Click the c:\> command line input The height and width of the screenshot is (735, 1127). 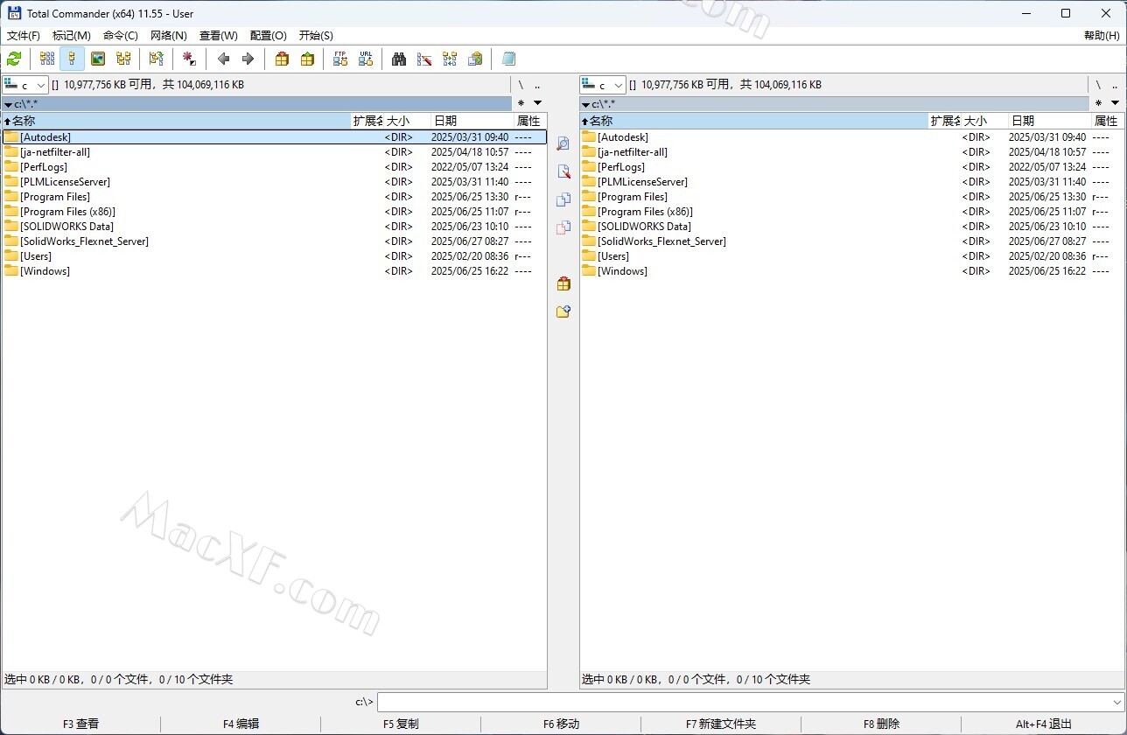(751, 702)
